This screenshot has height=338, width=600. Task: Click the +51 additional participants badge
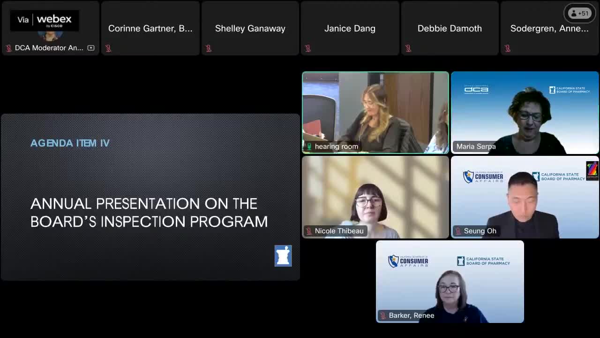pyautogui.click(x=579, y=13)
